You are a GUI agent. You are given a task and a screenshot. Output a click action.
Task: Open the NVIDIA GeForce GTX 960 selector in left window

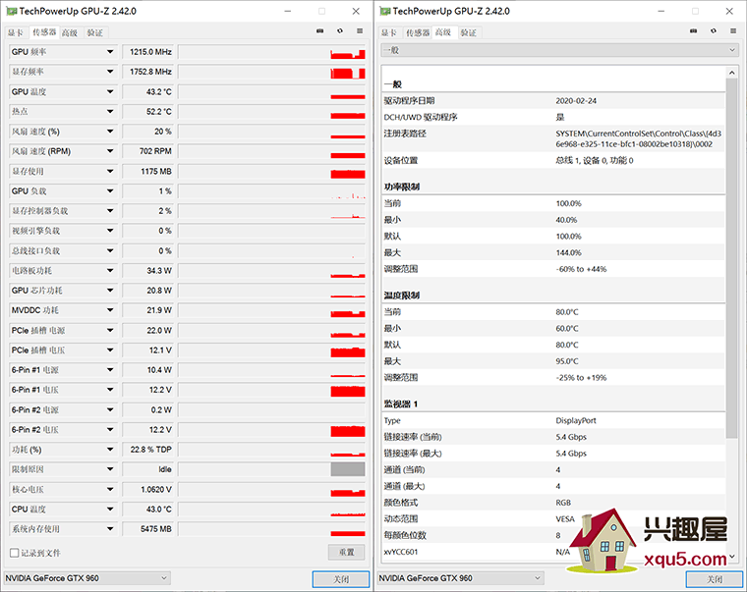pyautogui.click(x=86, y=578)
